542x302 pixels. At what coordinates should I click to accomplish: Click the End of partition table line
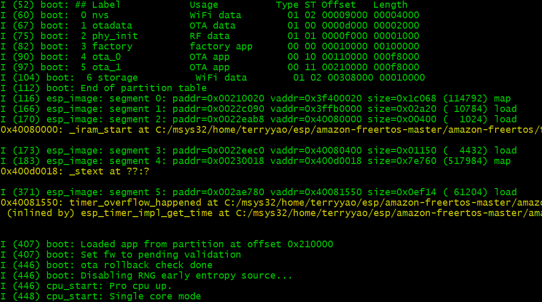click(99, 88)
